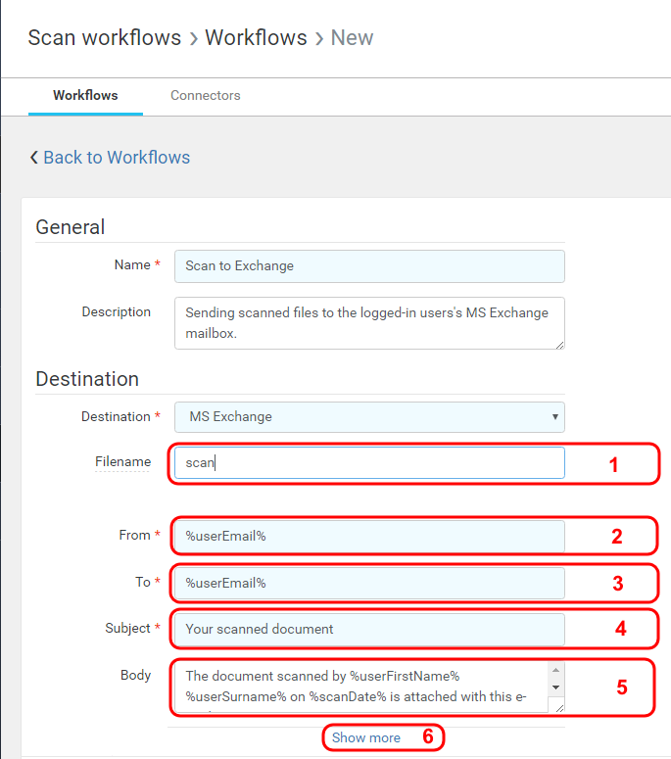Open Workflows in the breadcrumb trail
This screenshot has height=759, width=671.
pyautogui.click(x=255, y=38)
